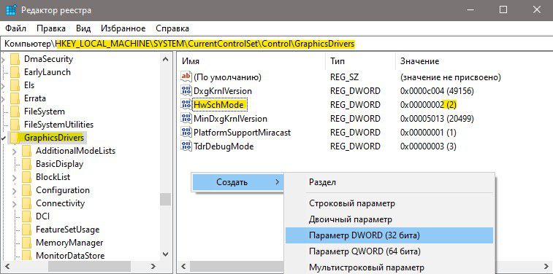Open the Справка menu

(x=172, y=28)
